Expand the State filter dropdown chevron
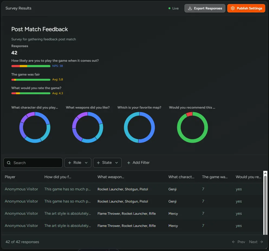The width and height of the screenshot is (269, 251). click(116, 163)
